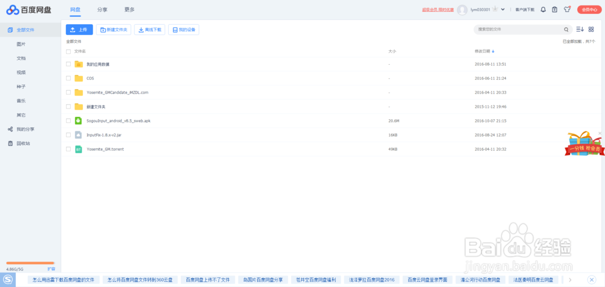Click the 客户端下载 link
Screen dimensions: 605x287
point(525,10)
